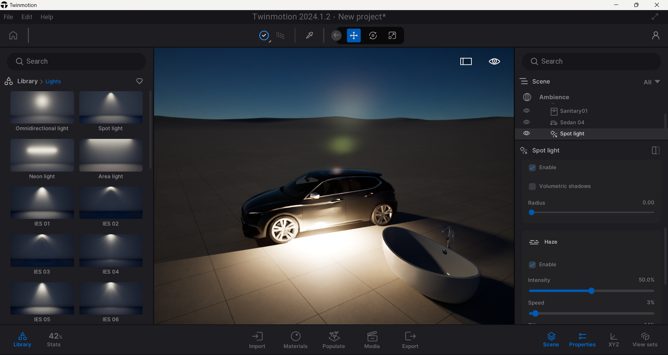Toggle the Library panel tab
Screen dimensions: 668x355
(x=22, y=340)
